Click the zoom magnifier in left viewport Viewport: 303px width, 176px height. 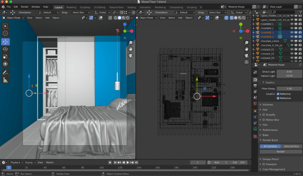(131, 43)
